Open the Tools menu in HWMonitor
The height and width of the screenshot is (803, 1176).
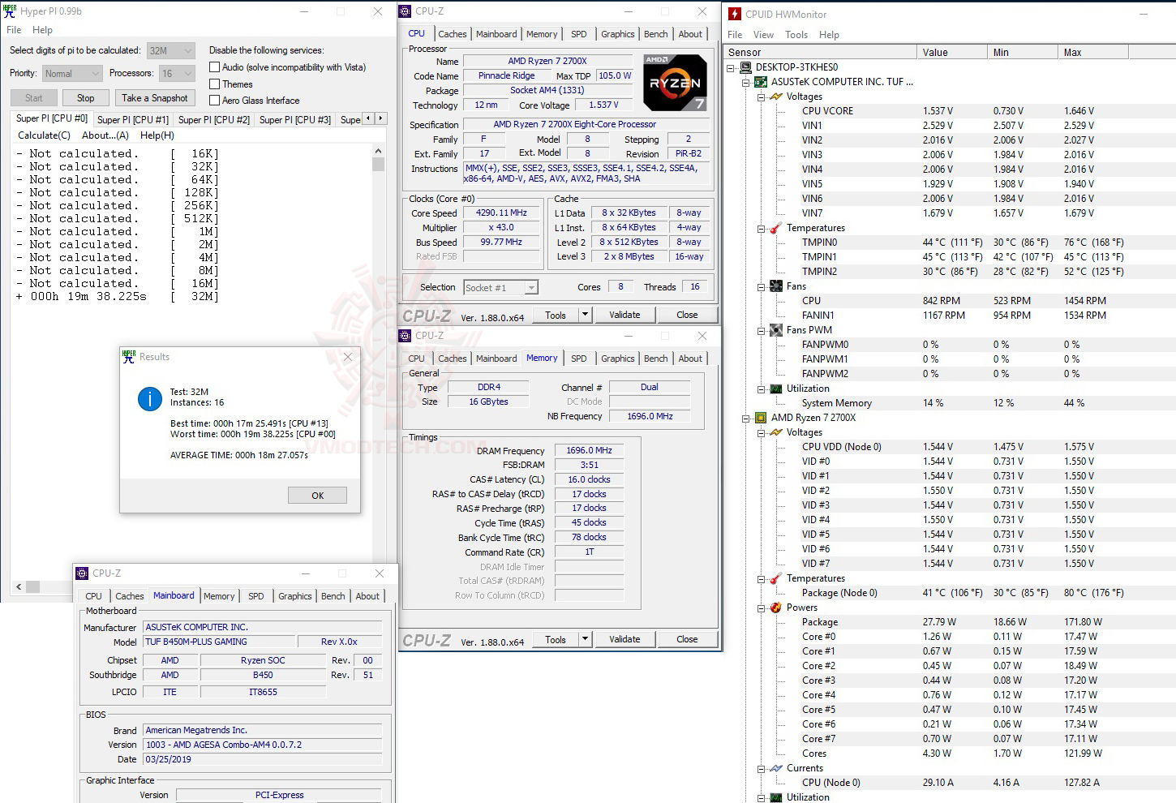tap(796, 35)
